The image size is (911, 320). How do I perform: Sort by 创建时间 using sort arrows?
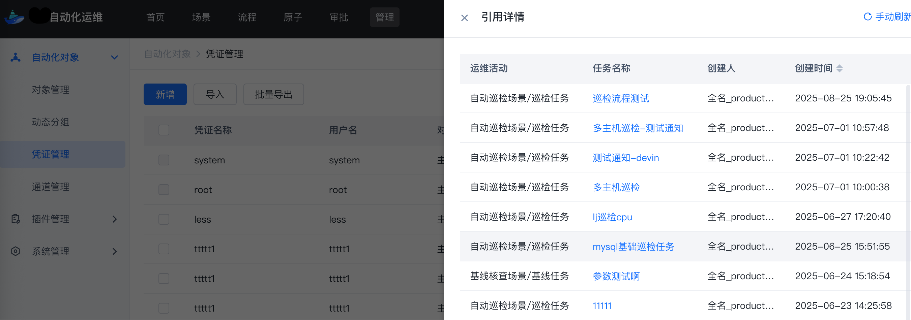tap(839, 68)
